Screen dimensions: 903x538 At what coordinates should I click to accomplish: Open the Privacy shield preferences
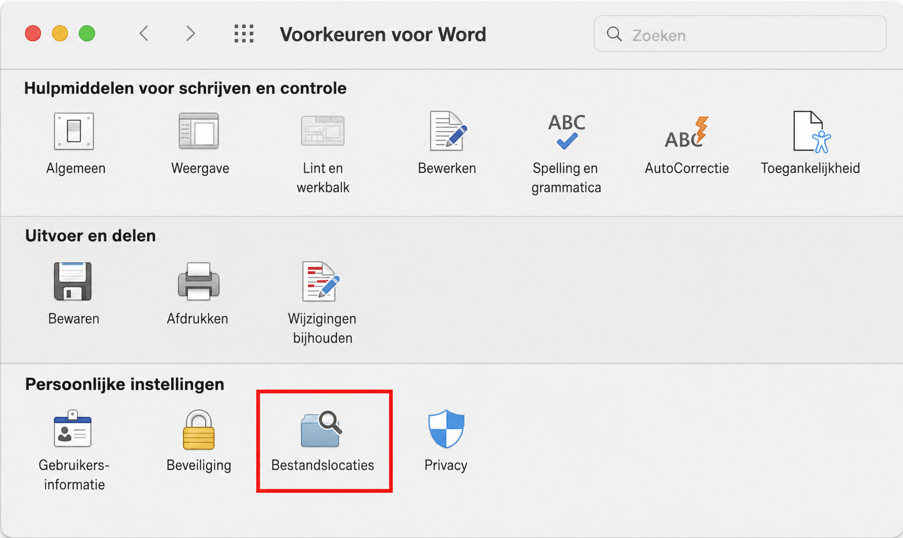pyautogui.click(x=446, y=429)
